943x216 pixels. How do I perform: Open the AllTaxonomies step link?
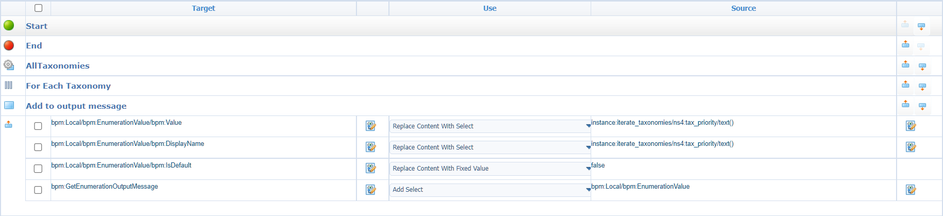click(58, 66)
